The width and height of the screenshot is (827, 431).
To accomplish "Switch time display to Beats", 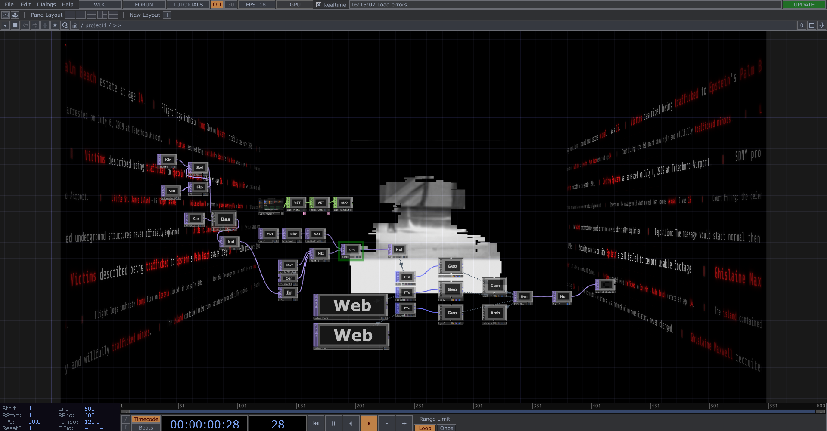I will [146, 428].
